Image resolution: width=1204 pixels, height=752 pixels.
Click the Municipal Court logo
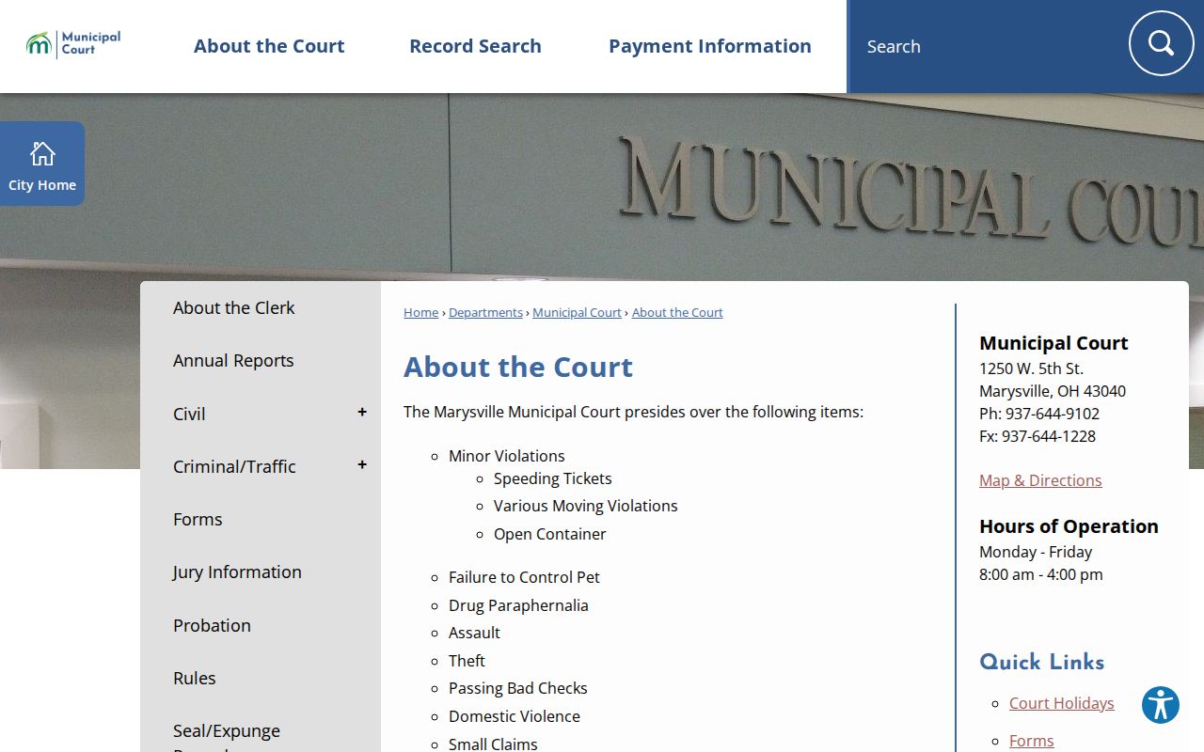coord(73,44)
